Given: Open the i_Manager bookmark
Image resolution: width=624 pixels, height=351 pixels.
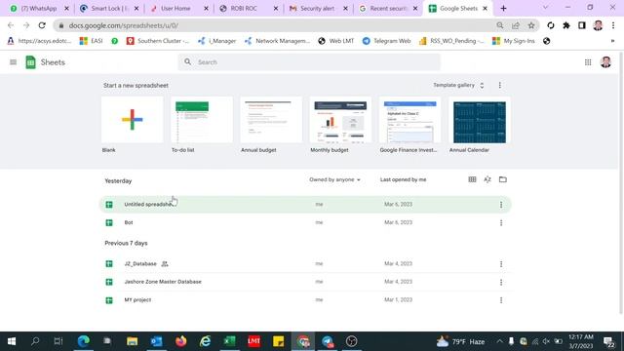Looking at the screenshot, I should click(x=216, y=41).
